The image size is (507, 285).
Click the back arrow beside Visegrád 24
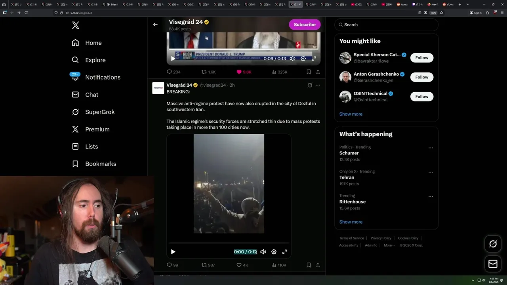155,25
